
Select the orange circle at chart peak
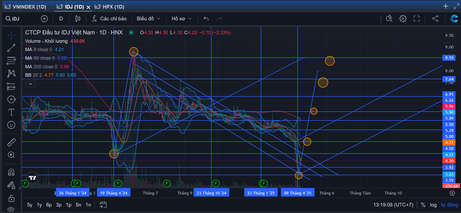[x=134, y=52]
